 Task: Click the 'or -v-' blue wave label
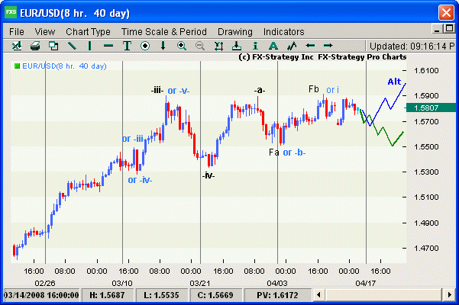(x=179, y=91)
